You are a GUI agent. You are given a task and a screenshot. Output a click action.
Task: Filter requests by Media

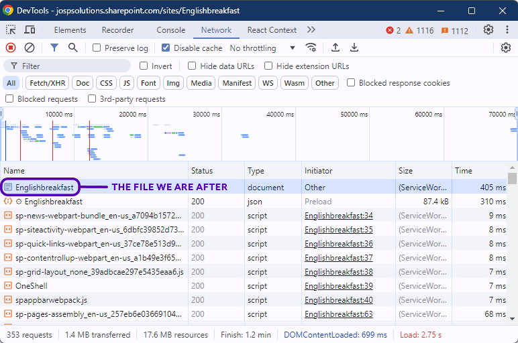click(x=201, y=83)
